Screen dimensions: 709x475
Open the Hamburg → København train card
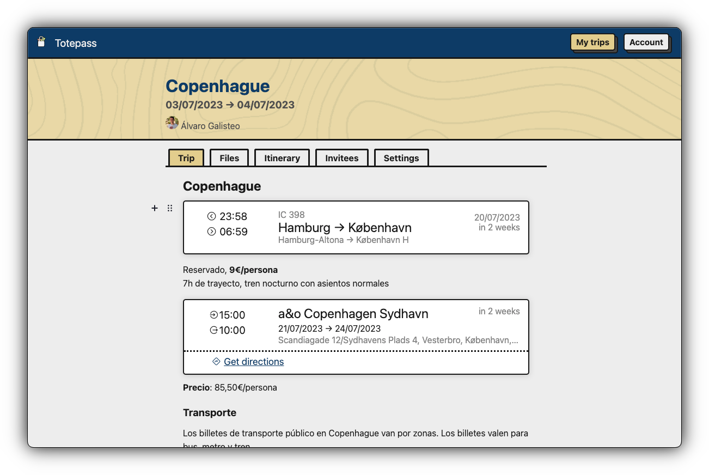(x=356, y=227)
